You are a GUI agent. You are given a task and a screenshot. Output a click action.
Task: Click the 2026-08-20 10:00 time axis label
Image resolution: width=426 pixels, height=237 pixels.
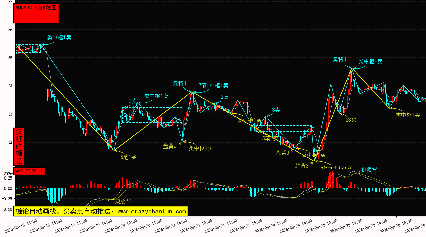click(121, 226)
